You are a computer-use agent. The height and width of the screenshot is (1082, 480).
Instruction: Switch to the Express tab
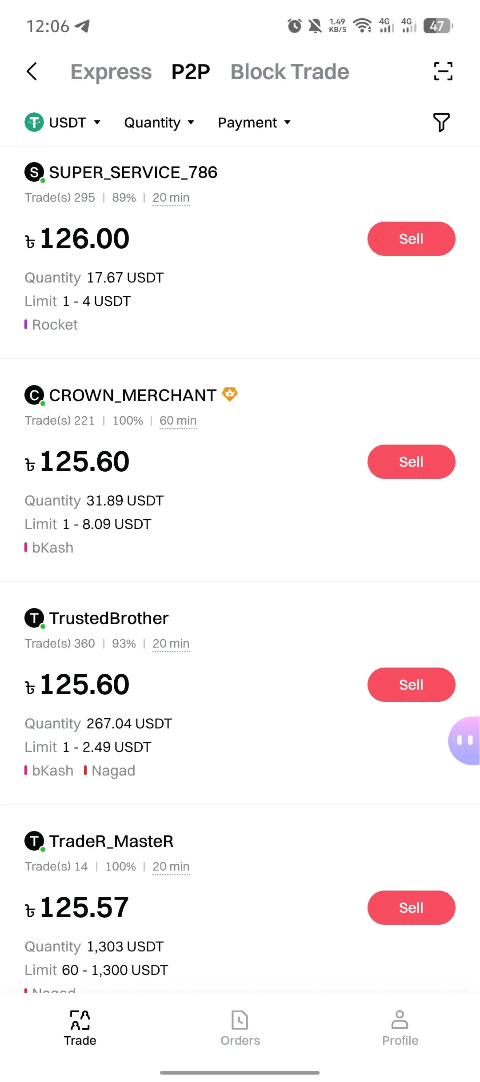111,72
